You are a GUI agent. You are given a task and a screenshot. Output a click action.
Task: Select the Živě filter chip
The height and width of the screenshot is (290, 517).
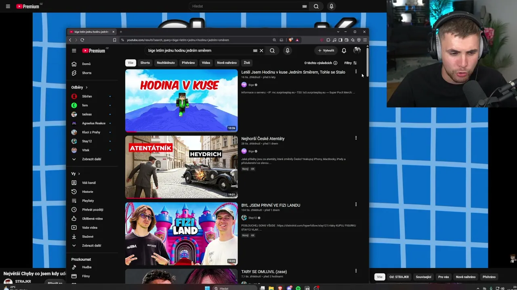coord(247,63)
